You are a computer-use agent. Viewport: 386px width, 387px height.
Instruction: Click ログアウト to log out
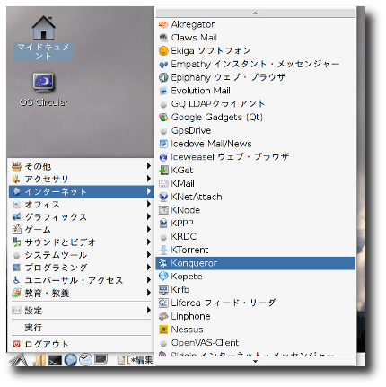81,344
